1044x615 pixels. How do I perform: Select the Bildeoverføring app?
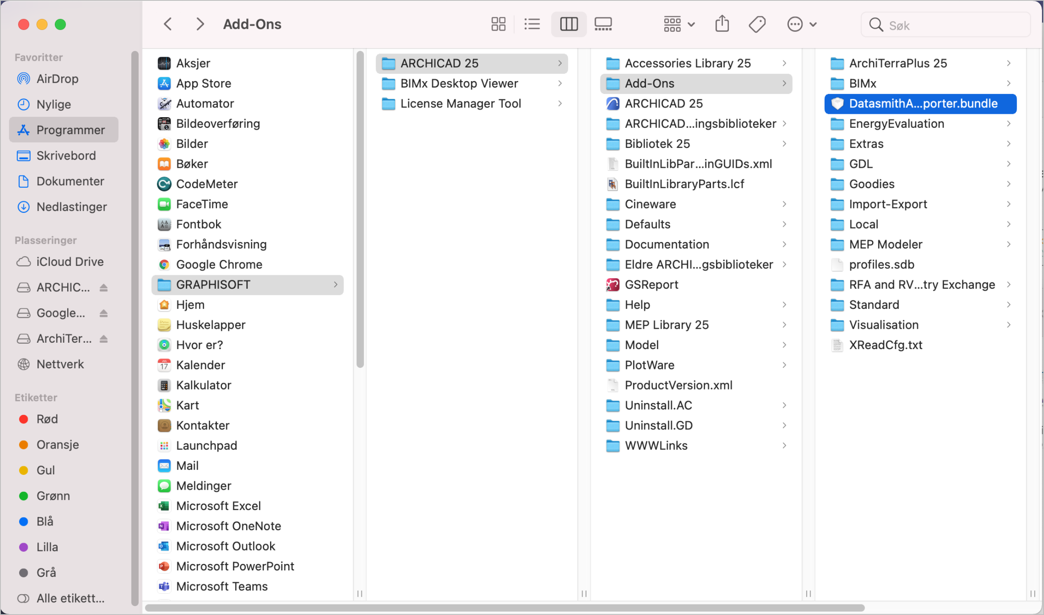(247, 124)
